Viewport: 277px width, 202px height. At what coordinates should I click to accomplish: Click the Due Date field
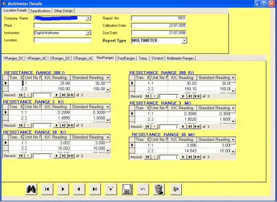click(x=159, y=33)
